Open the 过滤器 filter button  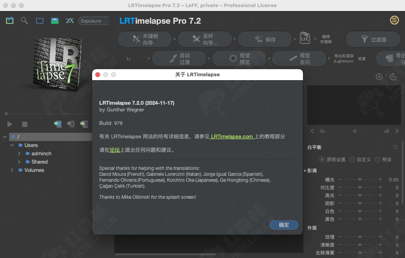[373, 39]
